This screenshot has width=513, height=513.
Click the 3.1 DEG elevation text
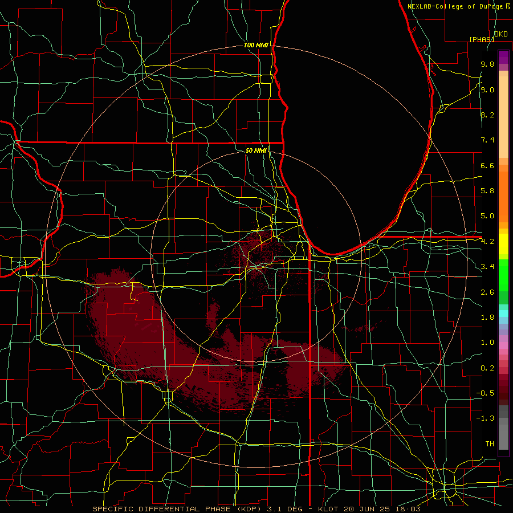click(286, 509)
